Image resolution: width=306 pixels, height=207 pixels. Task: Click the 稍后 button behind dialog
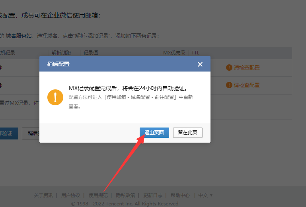click(31, 133)
